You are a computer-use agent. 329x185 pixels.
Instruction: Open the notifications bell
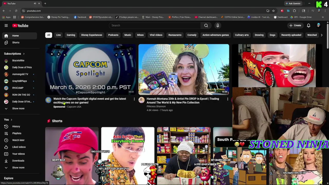click(308, 25)
